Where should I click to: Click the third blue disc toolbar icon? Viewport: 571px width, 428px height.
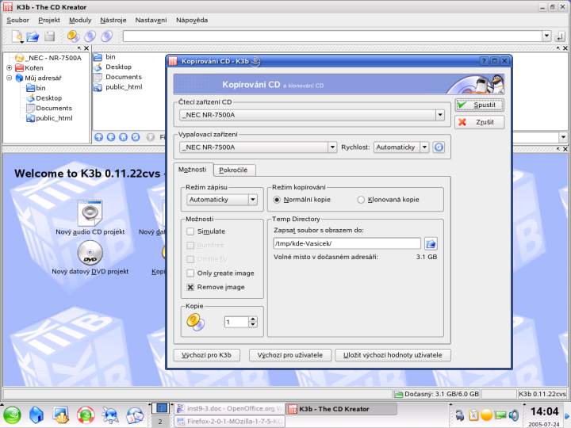tap(107, 36)
